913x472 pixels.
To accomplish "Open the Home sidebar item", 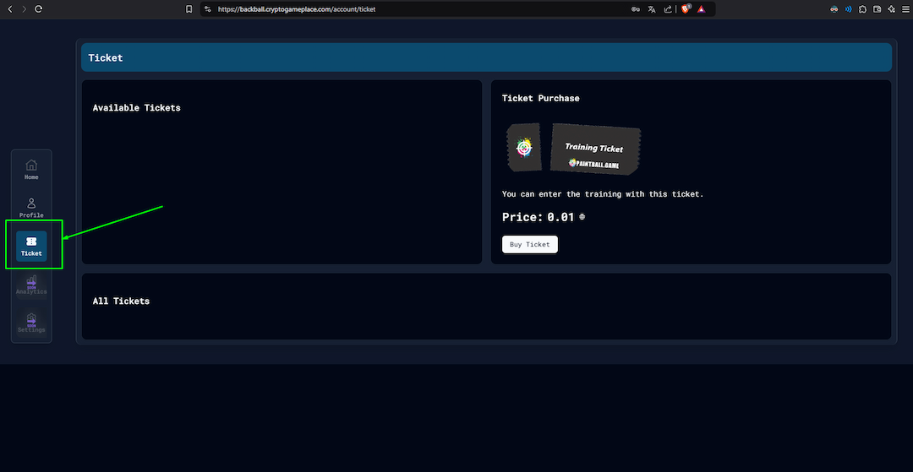I will tap(31, 169).
